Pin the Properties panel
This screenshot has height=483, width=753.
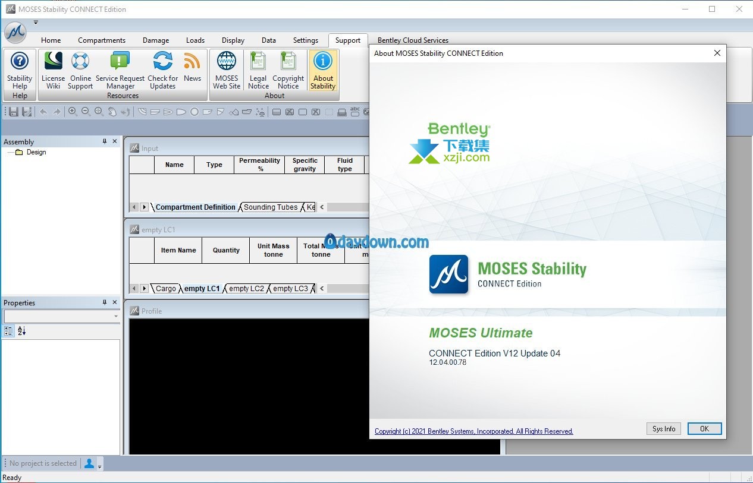coord(105,302)
